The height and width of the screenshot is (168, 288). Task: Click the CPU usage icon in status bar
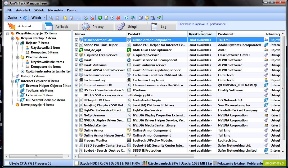pos(7,163)
